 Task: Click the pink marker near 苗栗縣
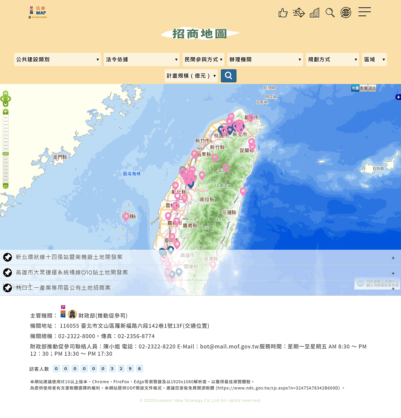tap(195, 154)
